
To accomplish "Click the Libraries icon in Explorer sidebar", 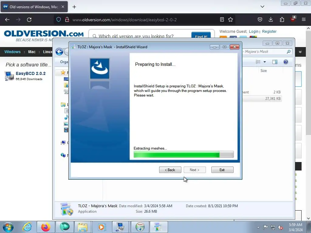I will click(x=63, y=105).
